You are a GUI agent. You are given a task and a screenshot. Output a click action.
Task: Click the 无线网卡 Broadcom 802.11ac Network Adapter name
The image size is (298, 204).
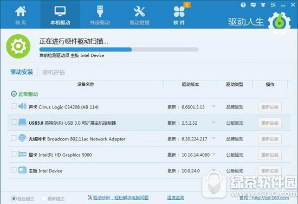[77, 139]
